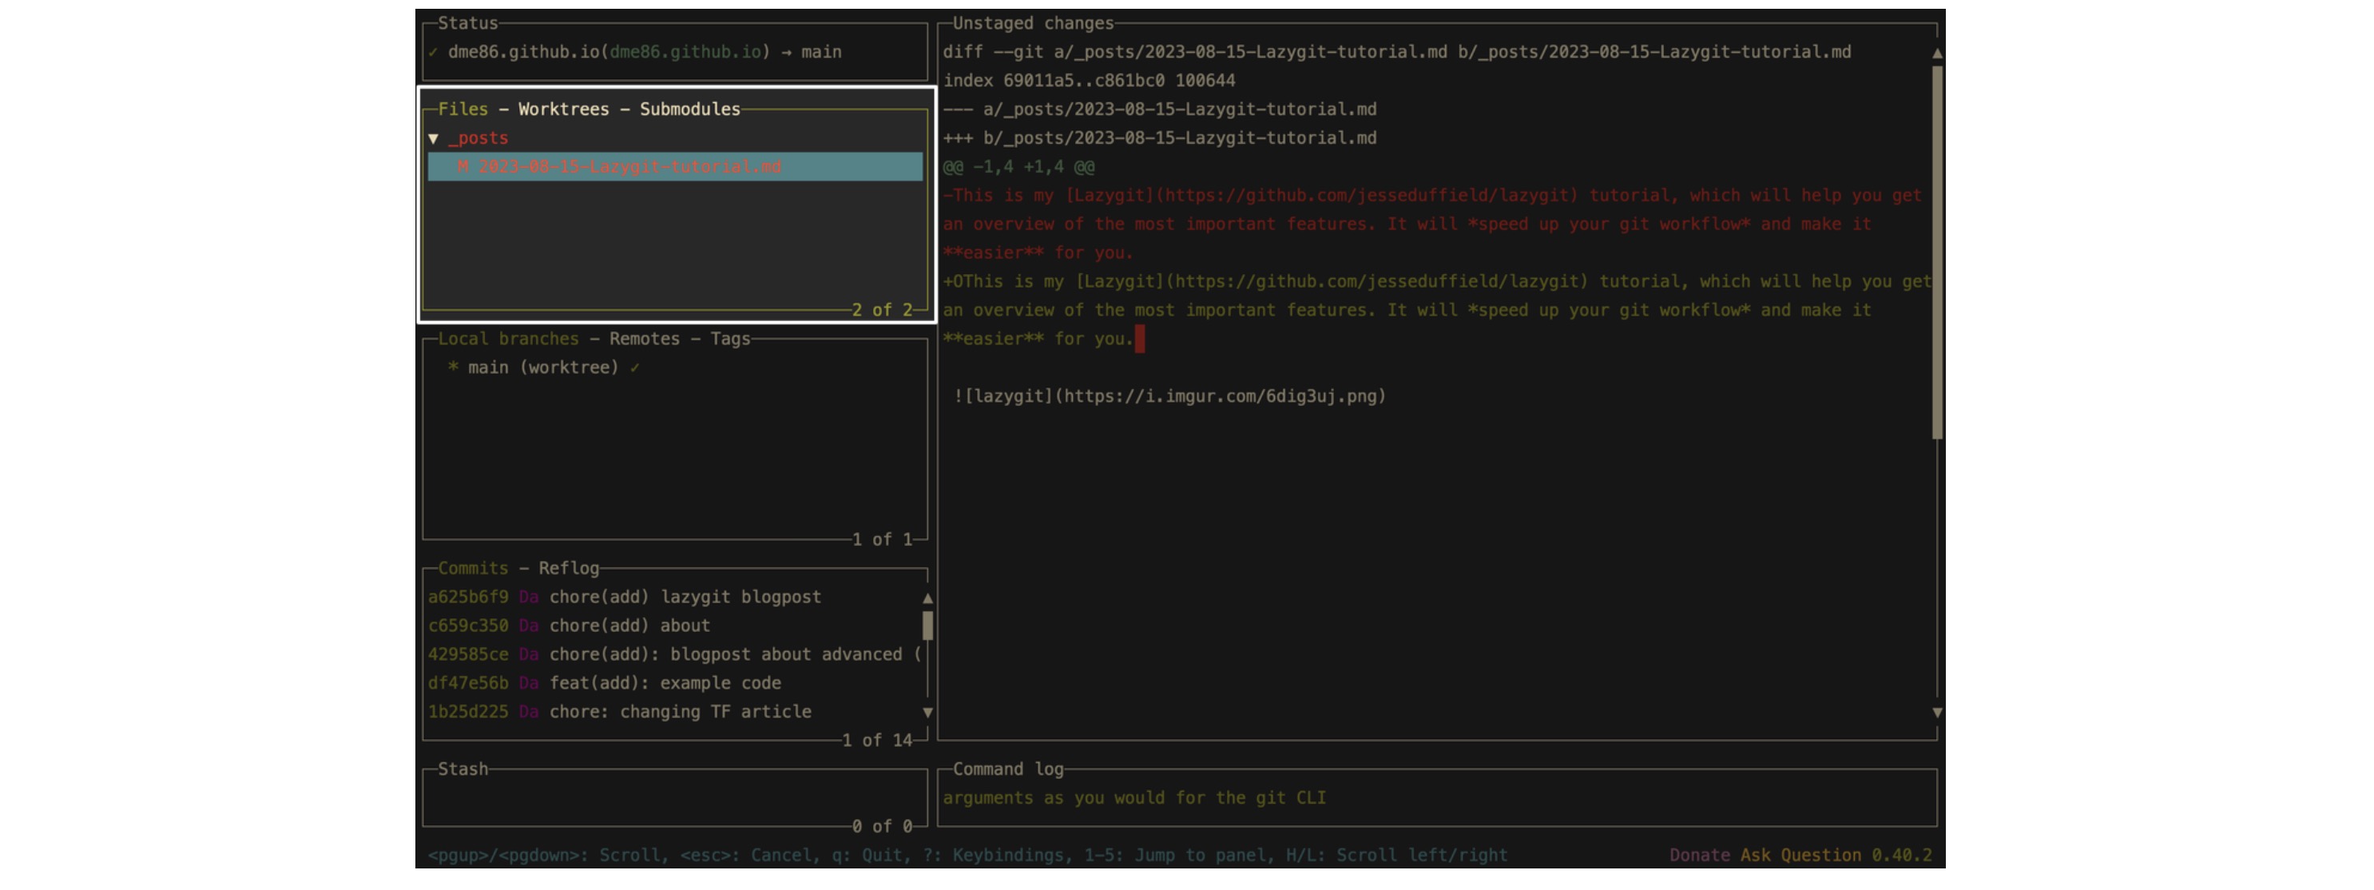
Task: Click the Status panel title
Action: coord(467,23)
